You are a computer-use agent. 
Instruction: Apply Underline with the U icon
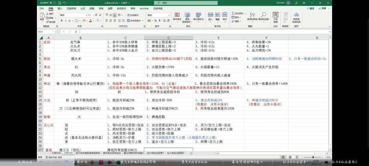69,21
